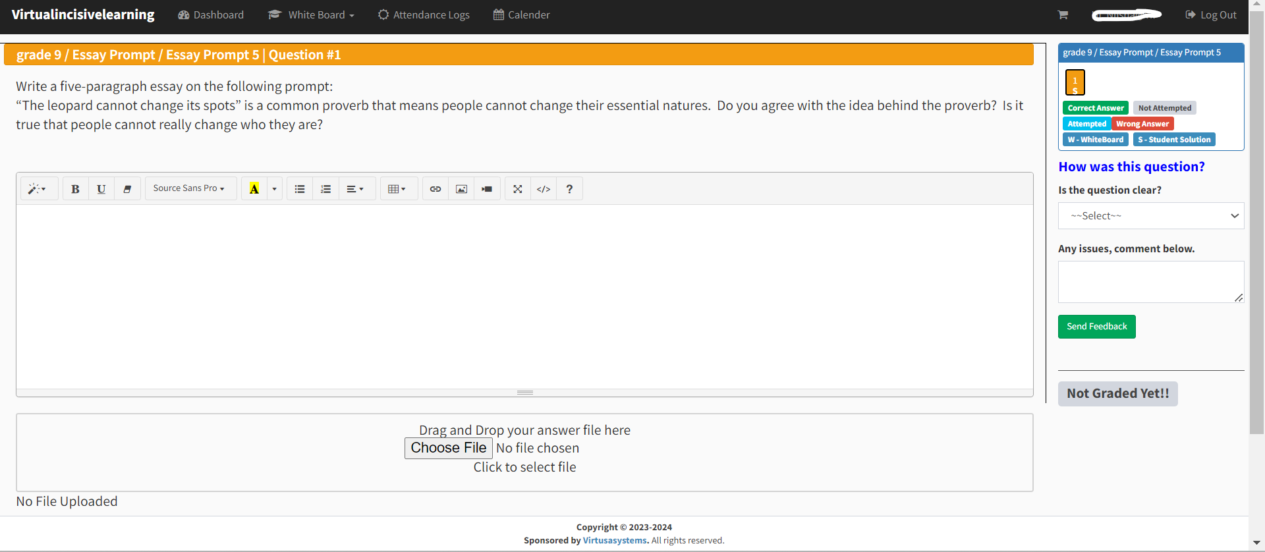Open the 'Is the question clear?' select box
The height and width of the screenshot is (552, 1265).
pyautogui.click(x=1150, y=216)
